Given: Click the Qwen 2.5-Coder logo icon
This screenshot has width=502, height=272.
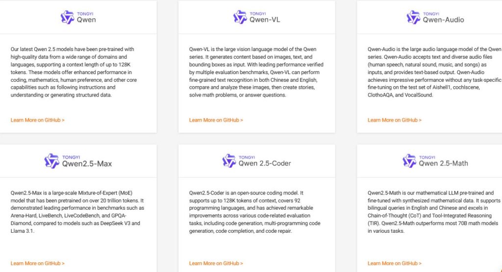Looking at the screenshot, I should tap(229, 161).
